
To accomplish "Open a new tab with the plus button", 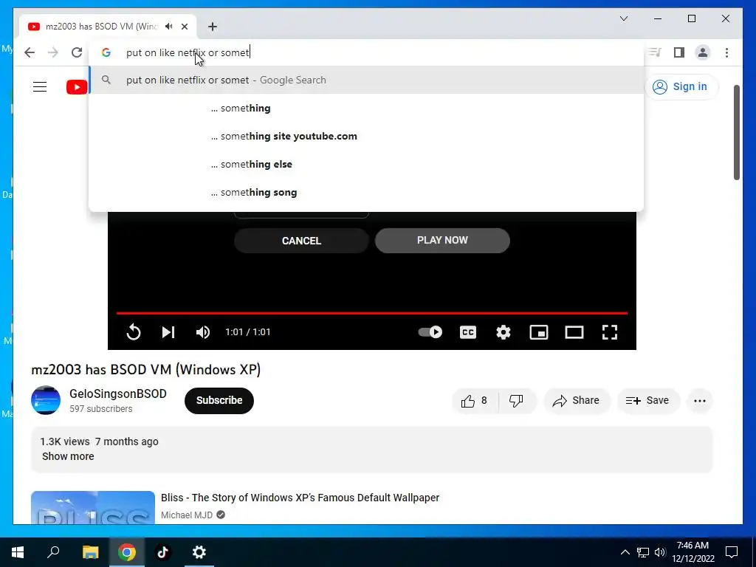I will [x=213, y=27].
